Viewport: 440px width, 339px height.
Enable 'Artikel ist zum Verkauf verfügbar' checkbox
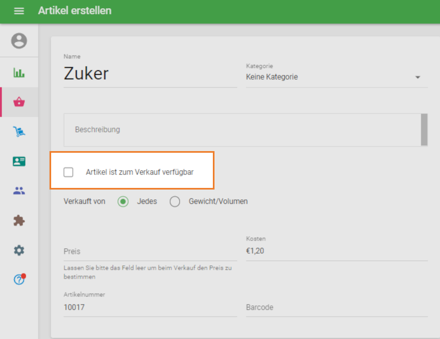tap(69, 172)
